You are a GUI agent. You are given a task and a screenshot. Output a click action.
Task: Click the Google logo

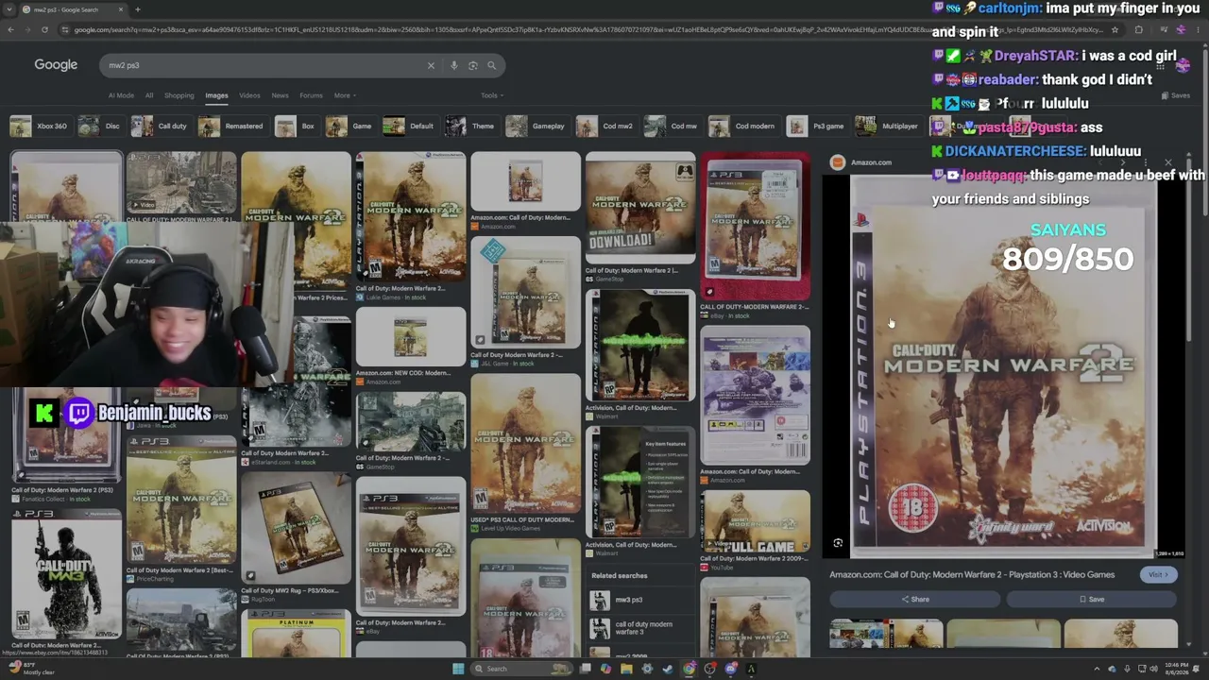(x=56, y=65)
